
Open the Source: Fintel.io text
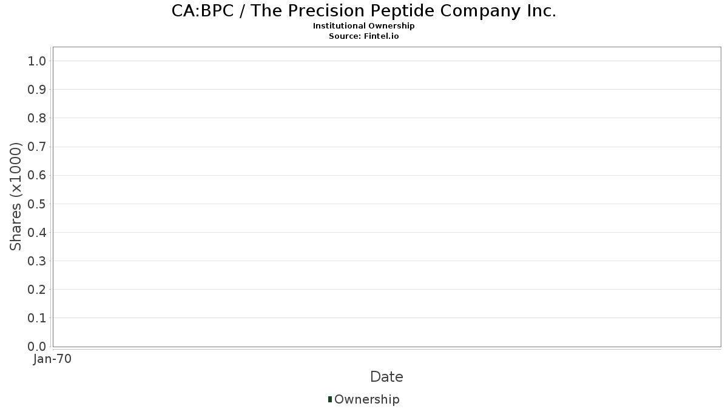pos(364,36)
